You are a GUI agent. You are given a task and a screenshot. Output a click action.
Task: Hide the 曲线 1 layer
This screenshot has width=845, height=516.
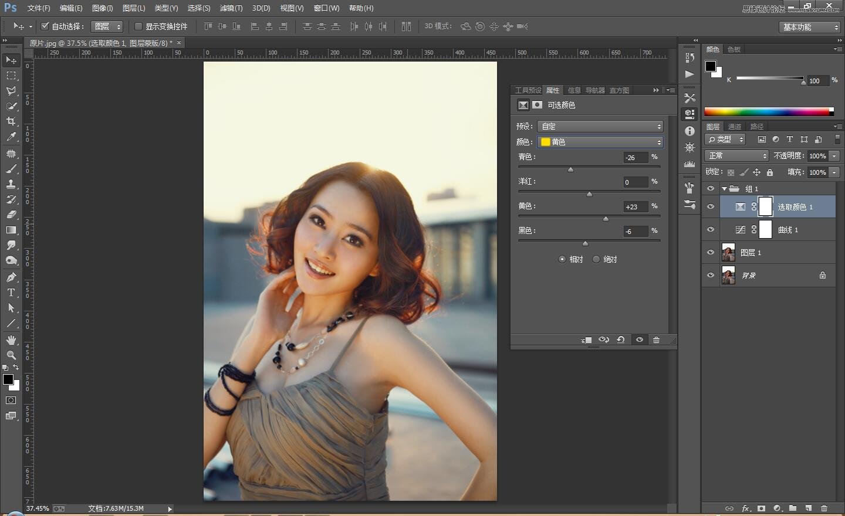click(711, 230)
